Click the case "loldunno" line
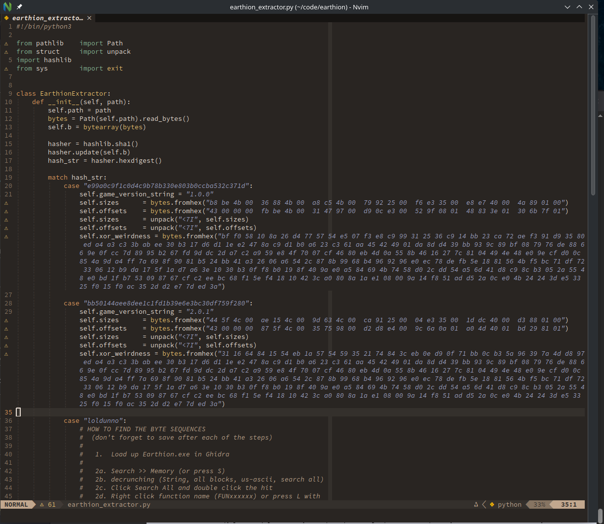 pyautogui.click(x=95, y=421)
